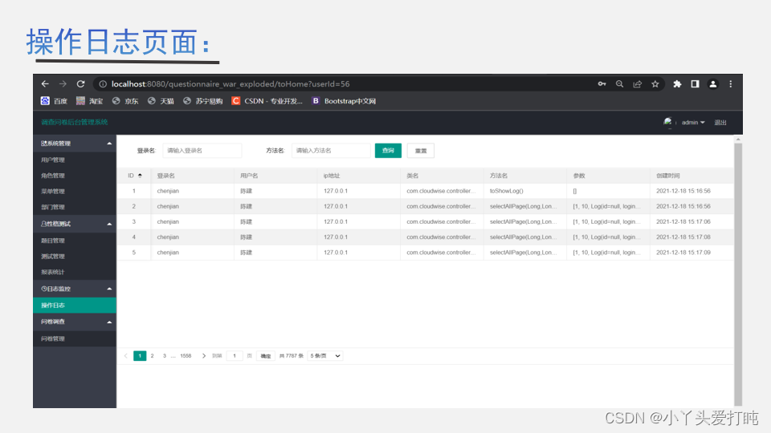771x433 pixels.
Task: Open the admin user dropdown
Action: [693, 122]
